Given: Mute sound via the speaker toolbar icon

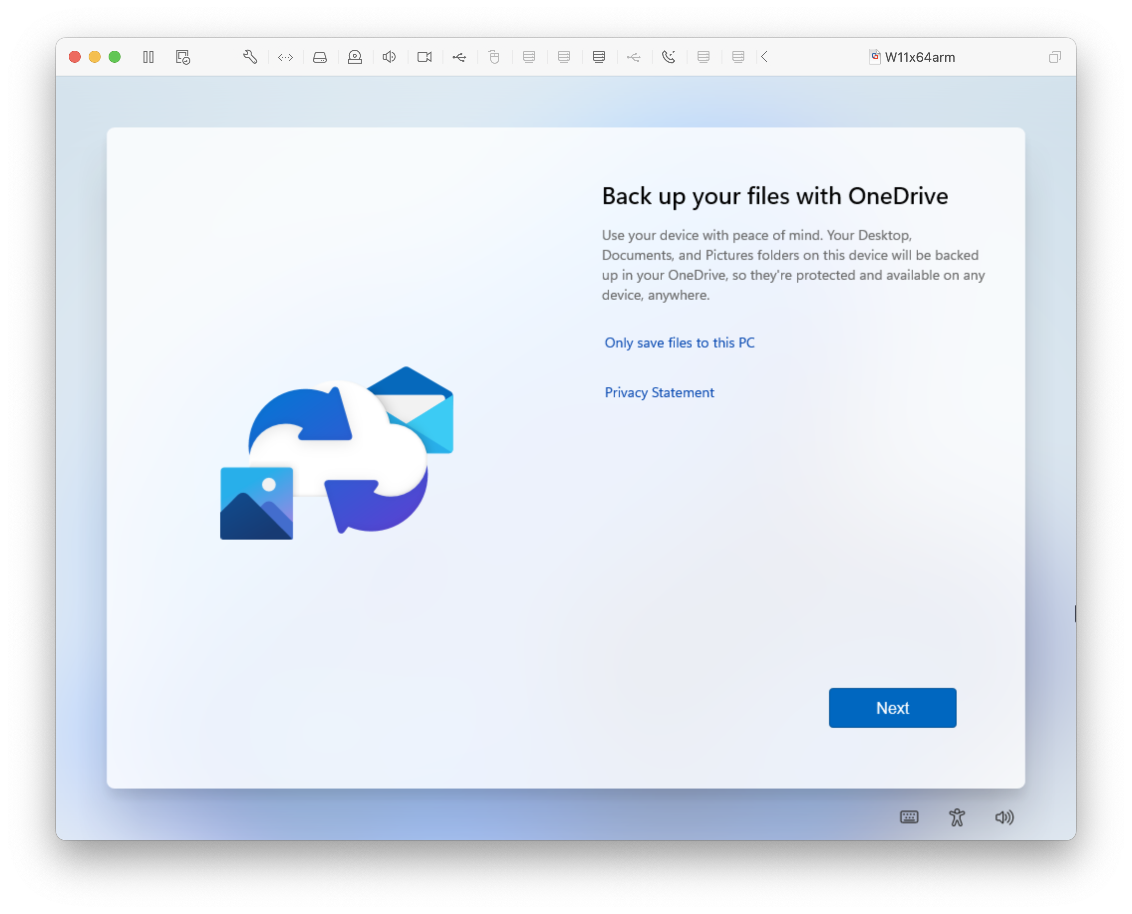Looking at the screenshot, I should (389, 57).
